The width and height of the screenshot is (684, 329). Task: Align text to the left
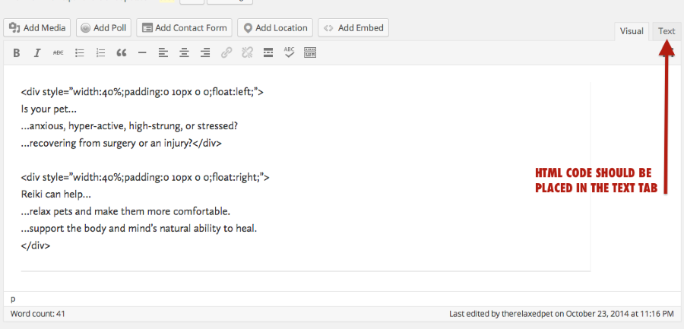[163, 52]
